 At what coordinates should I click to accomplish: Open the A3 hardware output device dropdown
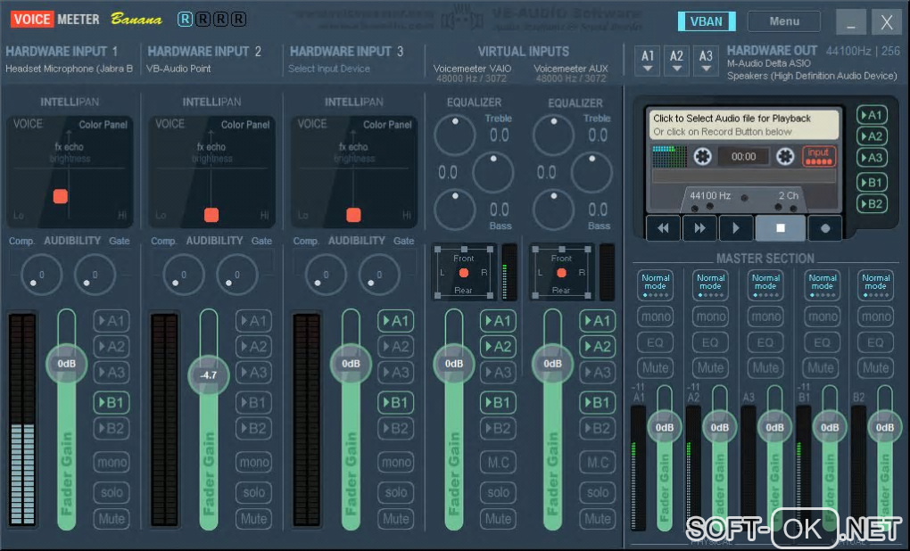pyautogui.click(x=705, y=61)
